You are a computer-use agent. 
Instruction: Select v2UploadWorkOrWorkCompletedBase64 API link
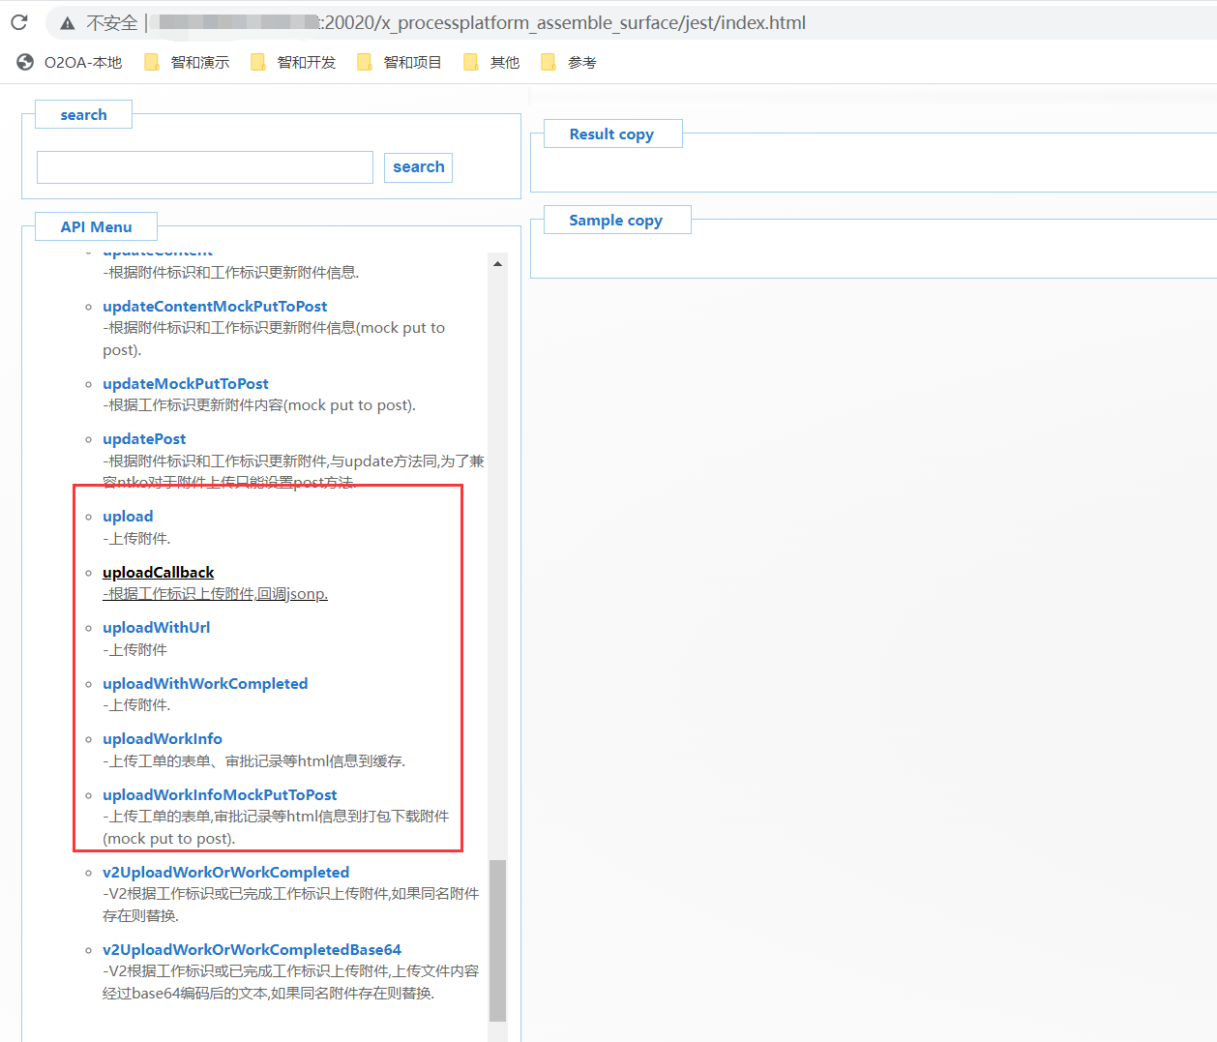tap(252, 950)
